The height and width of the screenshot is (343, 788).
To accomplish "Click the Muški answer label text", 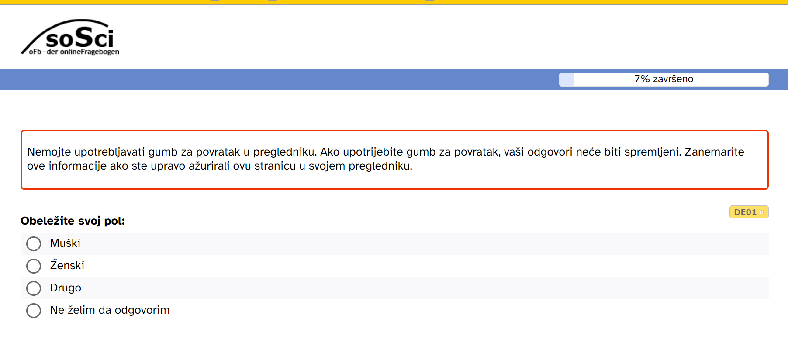I will click(65, 243).
